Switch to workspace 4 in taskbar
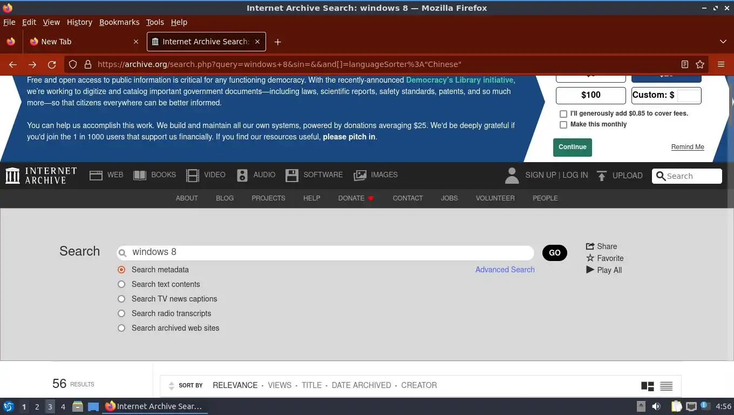 (x=63, y=406)
